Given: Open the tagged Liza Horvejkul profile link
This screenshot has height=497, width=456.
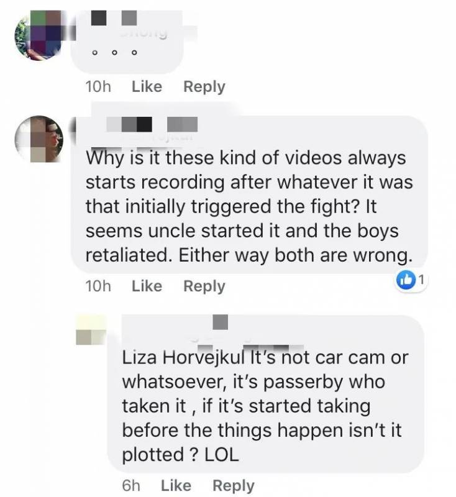Looking at the screenshot, I should 183,358.
